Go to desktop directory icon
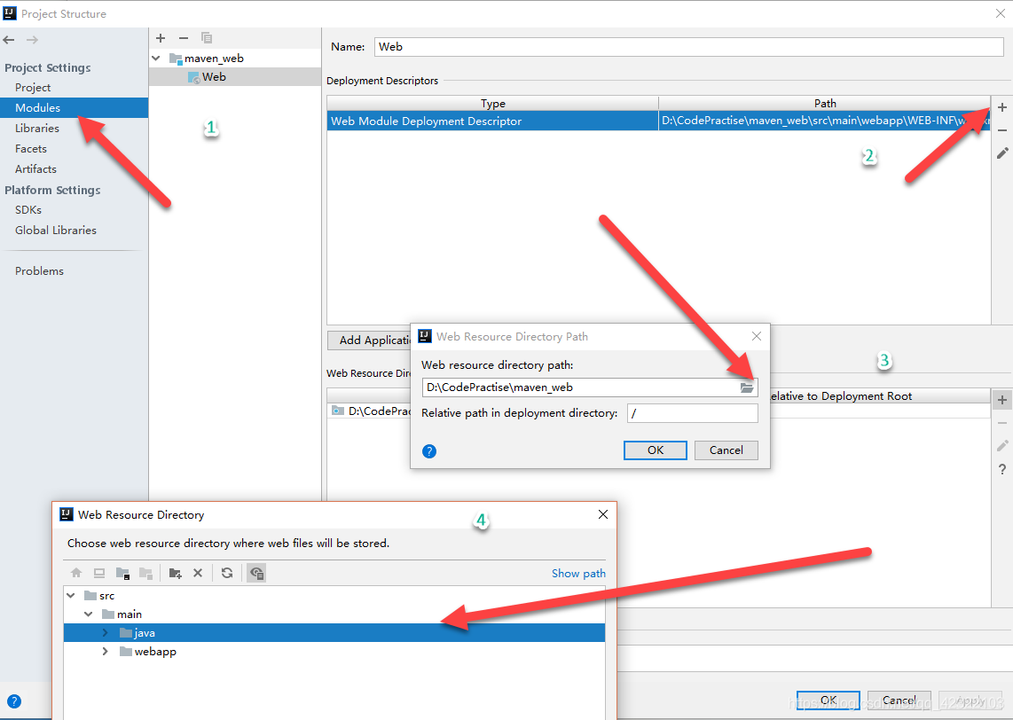Image resolution: width=1013 pixels, height=720 pixels. point(98,573)
